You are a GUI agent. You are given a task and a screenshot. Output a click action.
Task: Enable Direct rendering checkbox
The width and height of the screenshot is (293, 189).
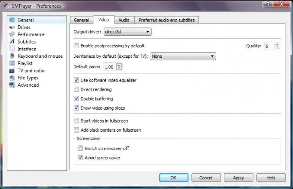tap(76, 89)
